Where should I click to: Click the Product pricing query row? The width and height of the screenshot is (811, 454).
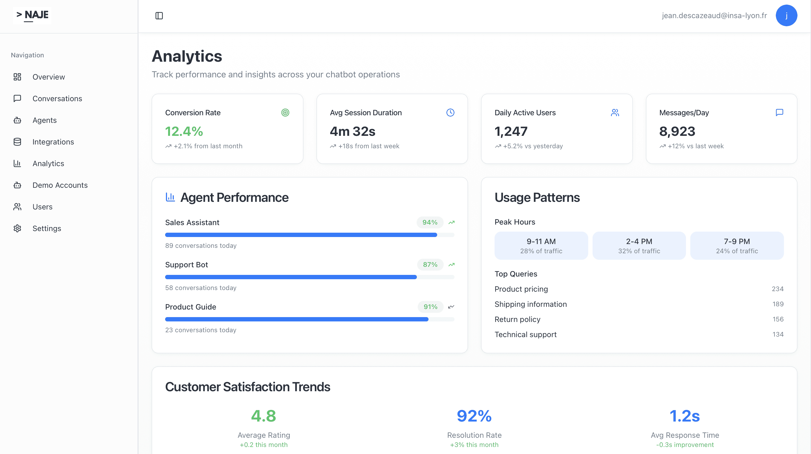pyautogui.click(x=521, y=289)
